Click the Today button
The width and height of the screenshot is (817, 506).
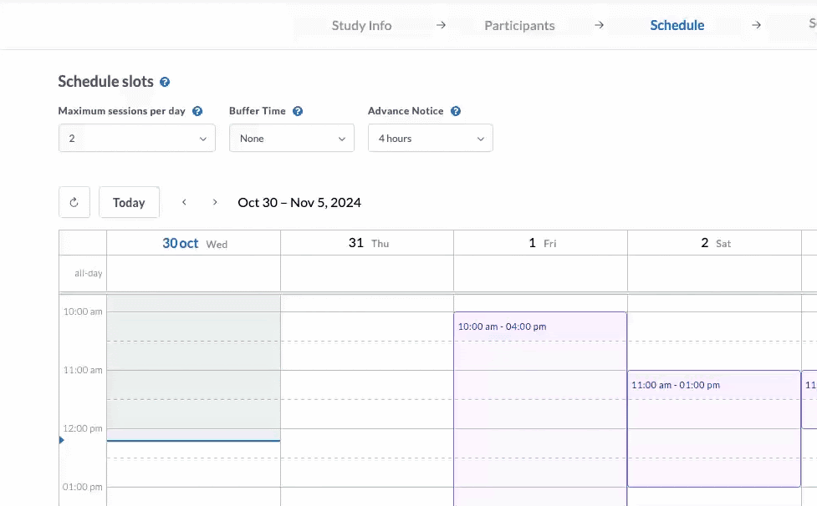point(129,202)
